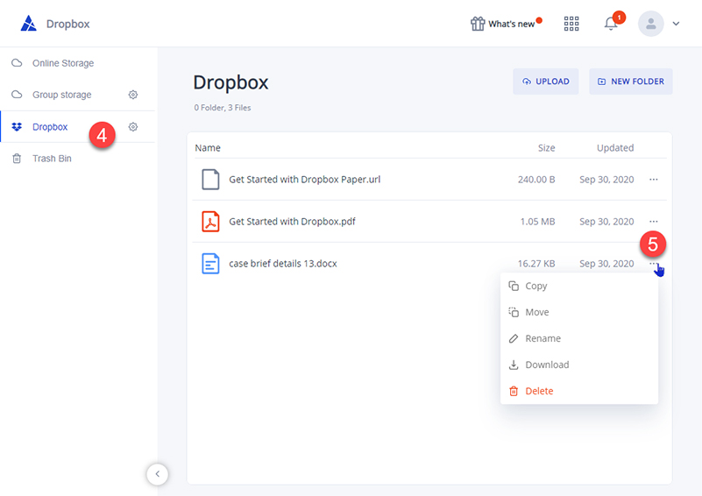This screenshot has width=702, height=496.
Task: Choose Move from the context menu
Action: coord(579,313)
